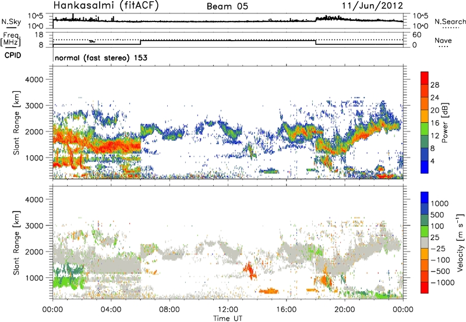Pick the 500–1000 blue Velocity swatch
This screenshot has width=466, height=322.
425,209
